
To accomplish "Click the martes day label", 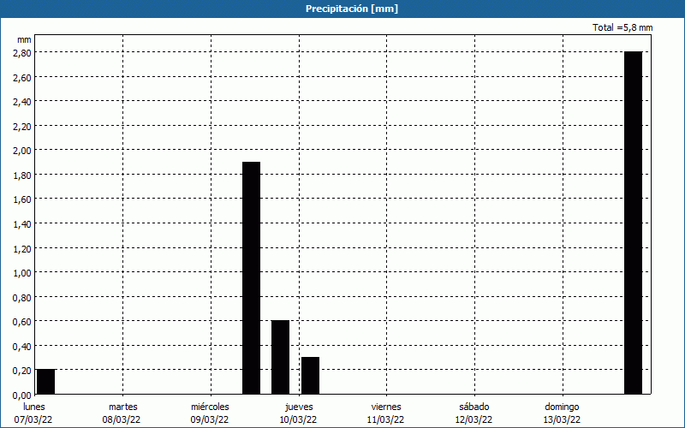I will tap(123, 407).
